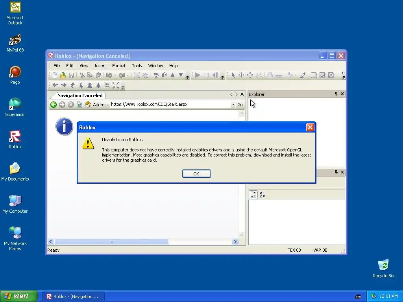The image size is (403, 302).
Task: Pin the Explorer panel
Action: click(x=336, y=94)
